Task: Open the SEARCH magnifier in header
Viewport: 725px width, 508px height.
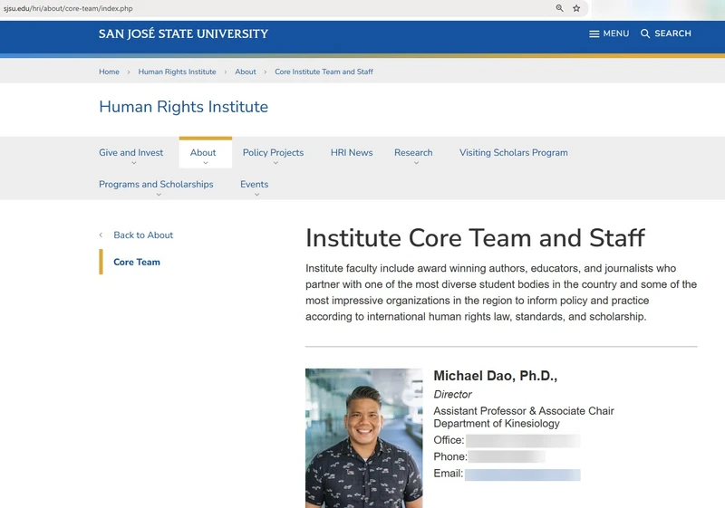Action: pyautogui.click(x=666, y=34)
